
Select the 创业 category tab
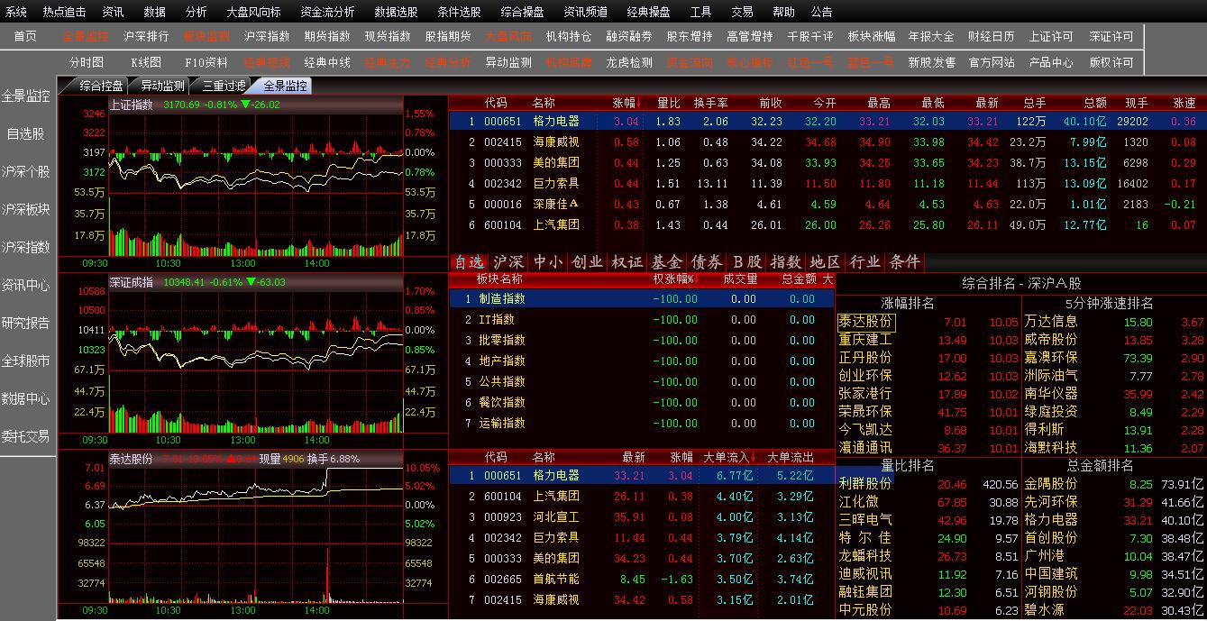coord(588,262)
